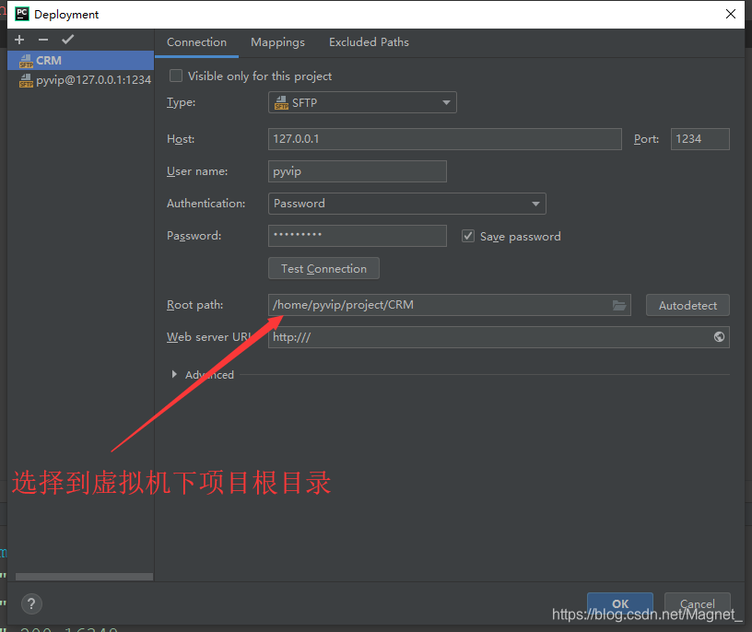Click the PyCharm icon in the title bar
Viewport: 752px width, 632px height.
click(x=21, y=14)
